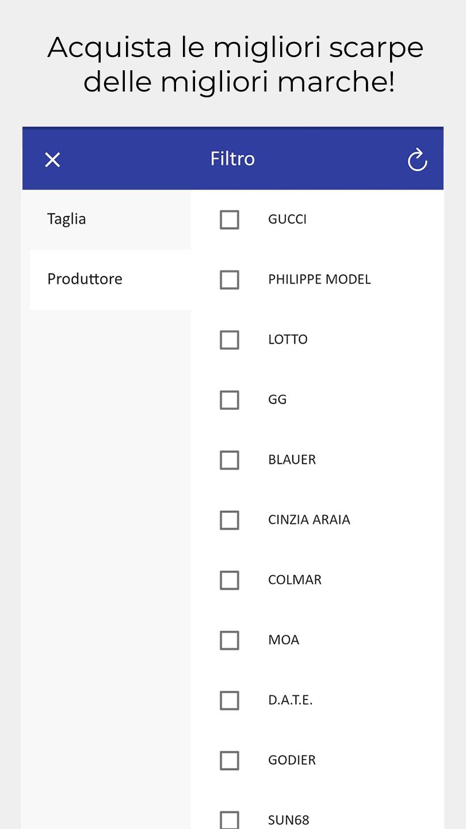Tap the PHILIPPE MODEL label text
This screenshot has height=829, width=466.
click(319, 279)
